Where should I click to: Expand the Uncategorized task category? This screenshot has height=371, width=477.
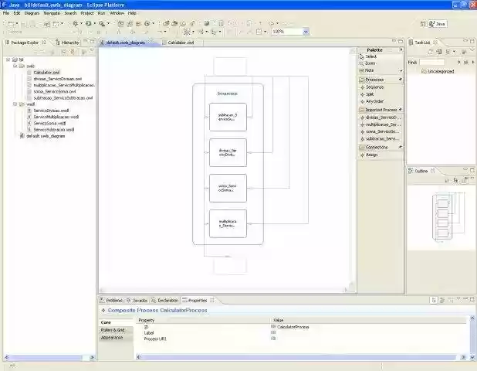[x=441, y=71]
